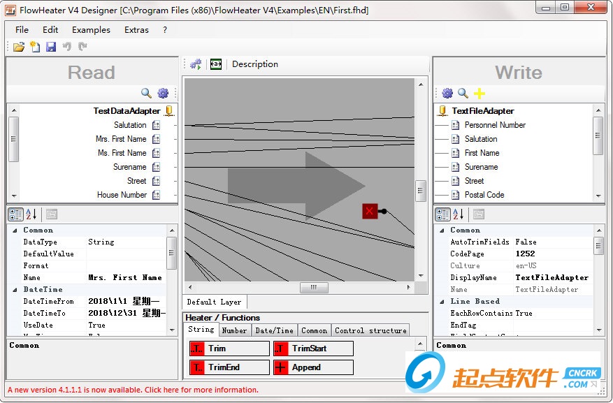Click the CodePage value 1252
Image resolution: width=613 pixels, height=403 pixels.
click(x=525, y=254)
